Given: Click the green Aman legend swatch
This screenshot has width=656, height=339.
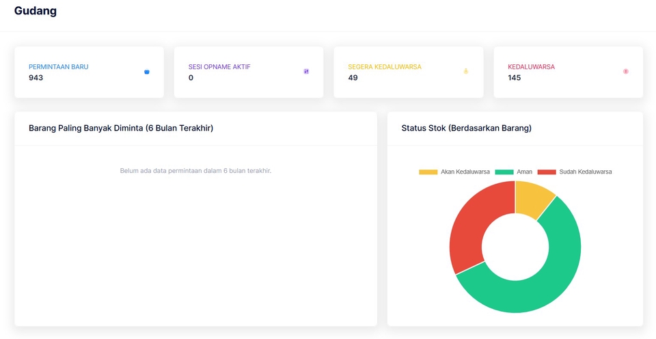Looking at the screenshot, I should [x=504, y=172].
